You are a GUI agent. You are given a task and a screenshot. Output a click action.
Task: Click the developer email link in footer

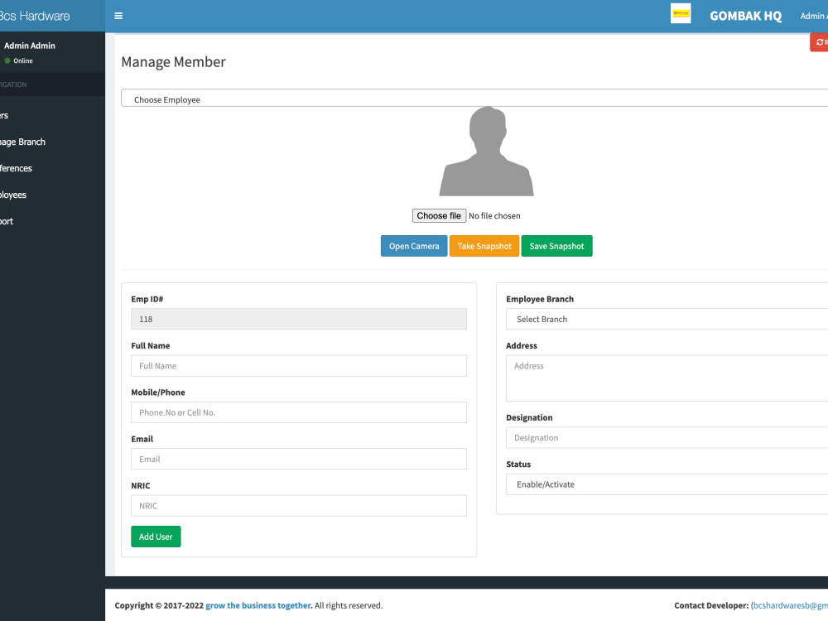[x=789, y=605]
